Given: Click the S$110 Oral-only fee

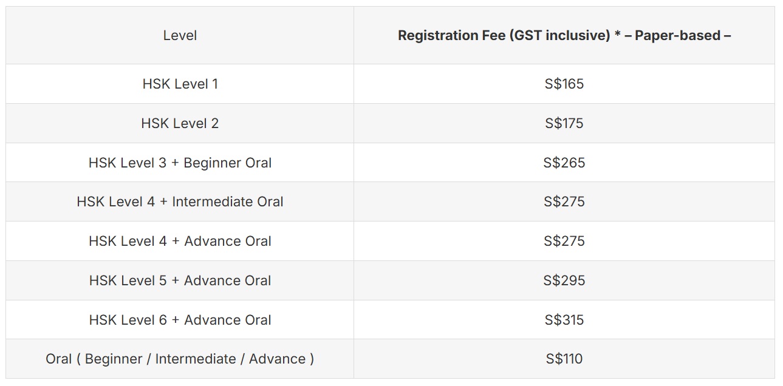Looking at the screenshot, I should (x=564, y=359).
